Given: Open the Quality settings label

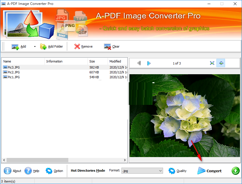Looking at the screenshot, I should 181,171.
